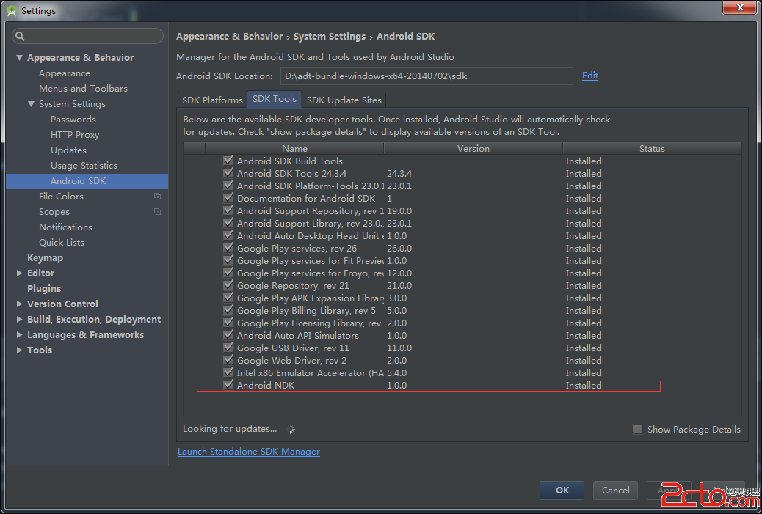Click the Android NDK version 1.0.0 cell

(396, 386)
